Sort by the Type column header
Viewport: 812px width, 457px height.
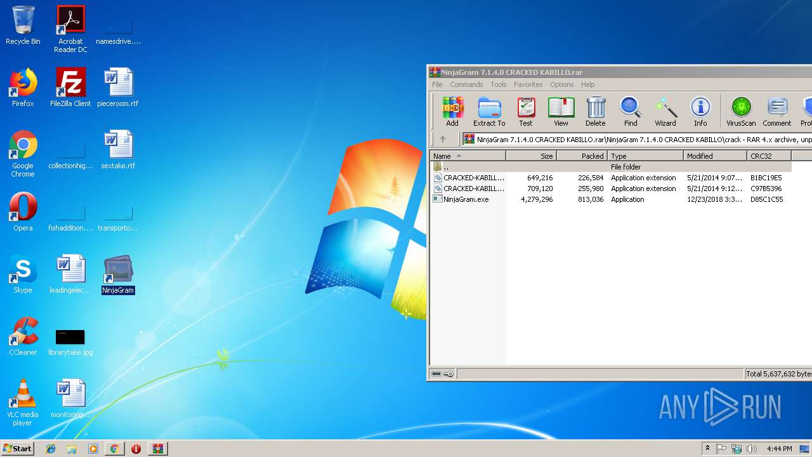646,156
